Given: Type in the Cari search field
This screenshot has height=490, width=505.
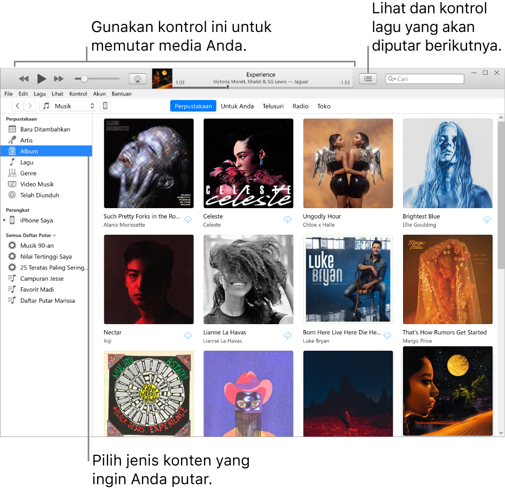Looking at the screenshot, I should pos(425,79).
